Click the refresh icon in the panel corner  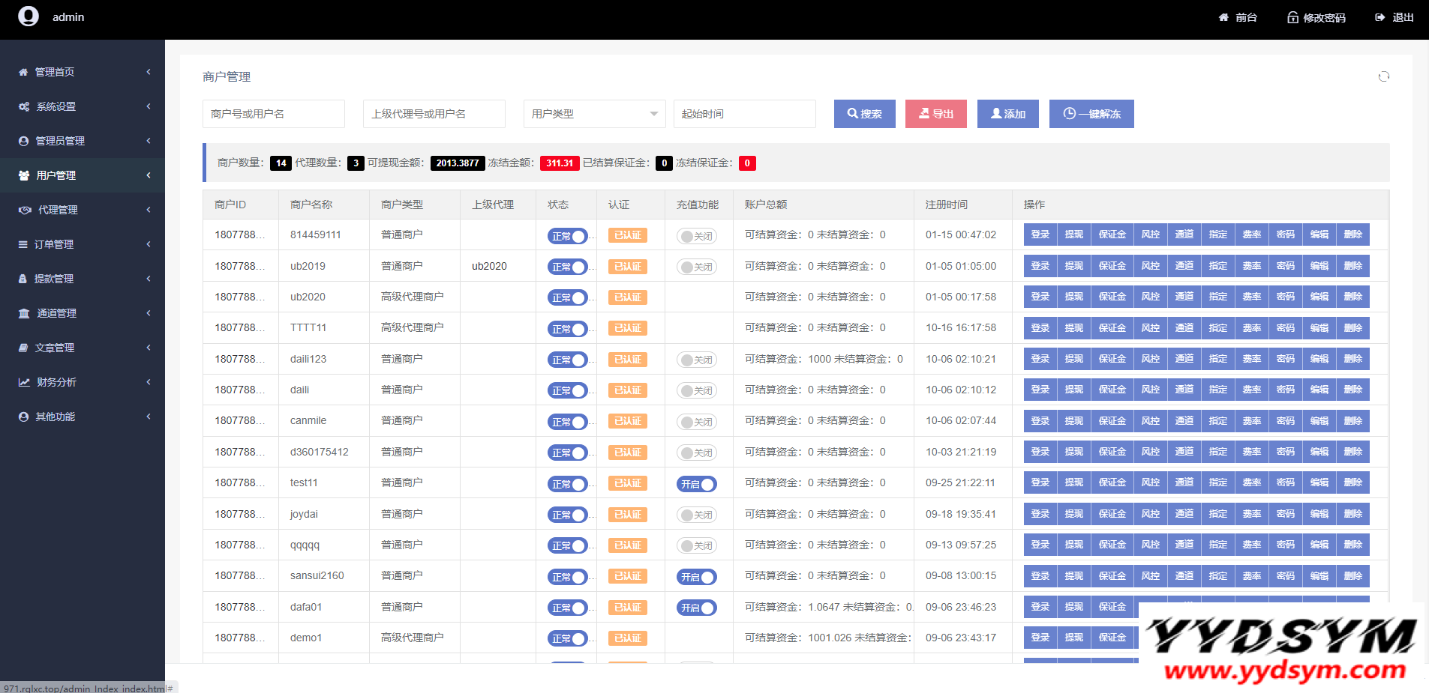pyautogui.click(x=1383, y=76)
